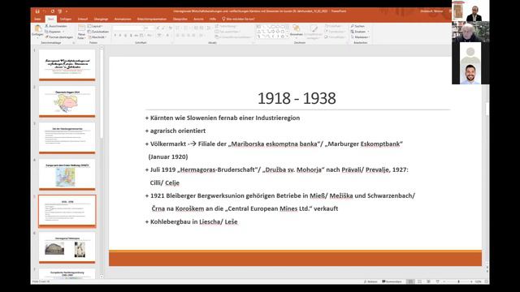Viewport: 520px width, 292px height.
Task: Click the text '(Januar 1920)'
Action: (x=168, y=157)
